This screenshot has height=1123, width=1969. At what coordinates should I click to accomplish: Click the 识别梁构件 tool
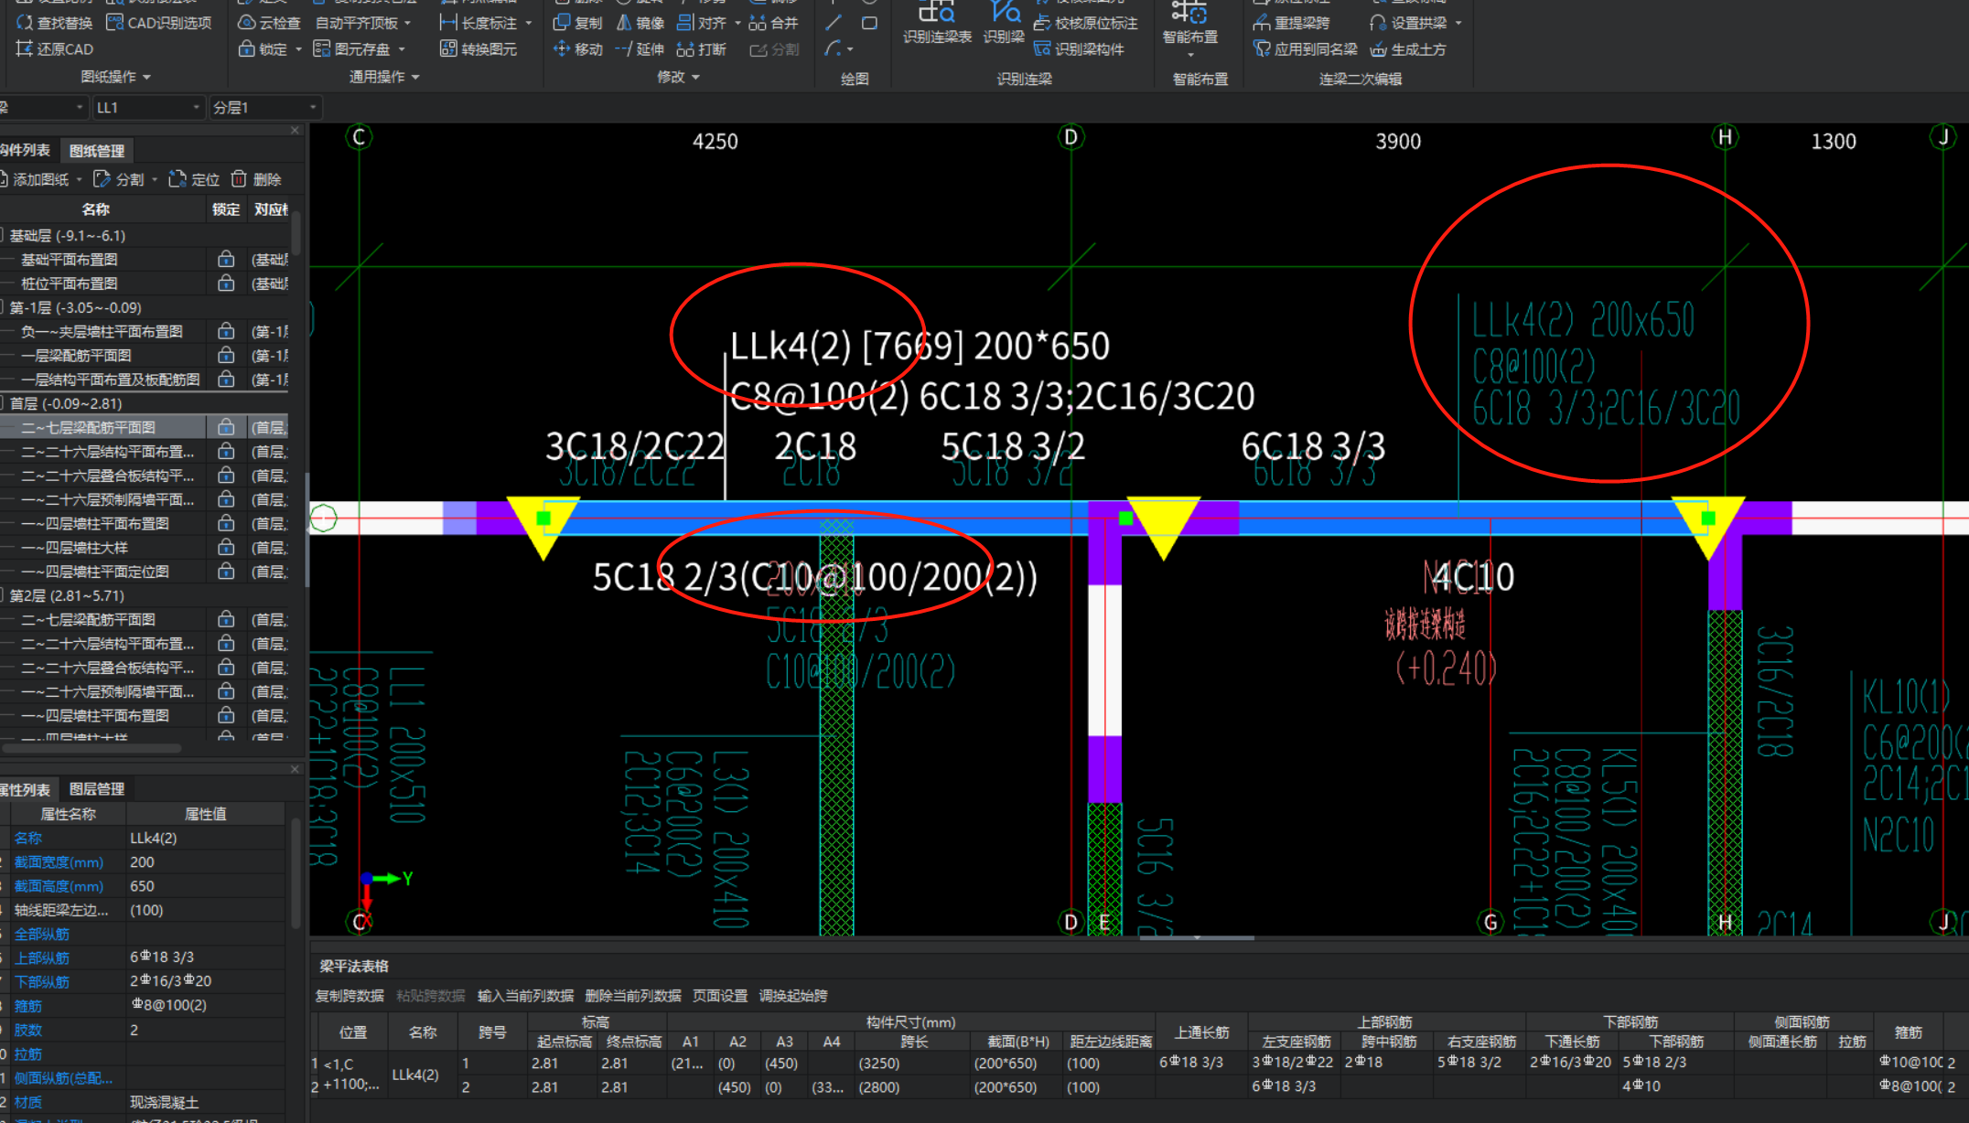coord(1079,49)
